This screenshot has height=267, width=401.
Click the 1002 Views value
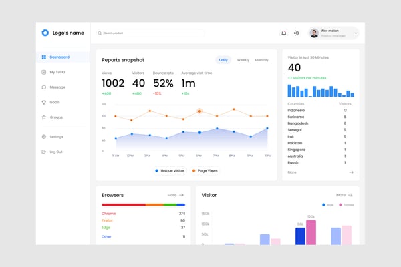tap(113, 83)
